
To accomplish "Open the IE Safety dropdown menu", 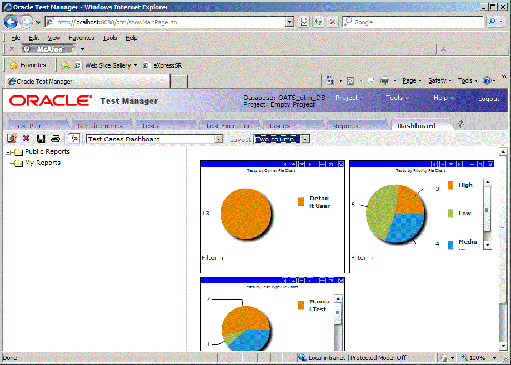I will pyautogui.click(x=440, y=80).
